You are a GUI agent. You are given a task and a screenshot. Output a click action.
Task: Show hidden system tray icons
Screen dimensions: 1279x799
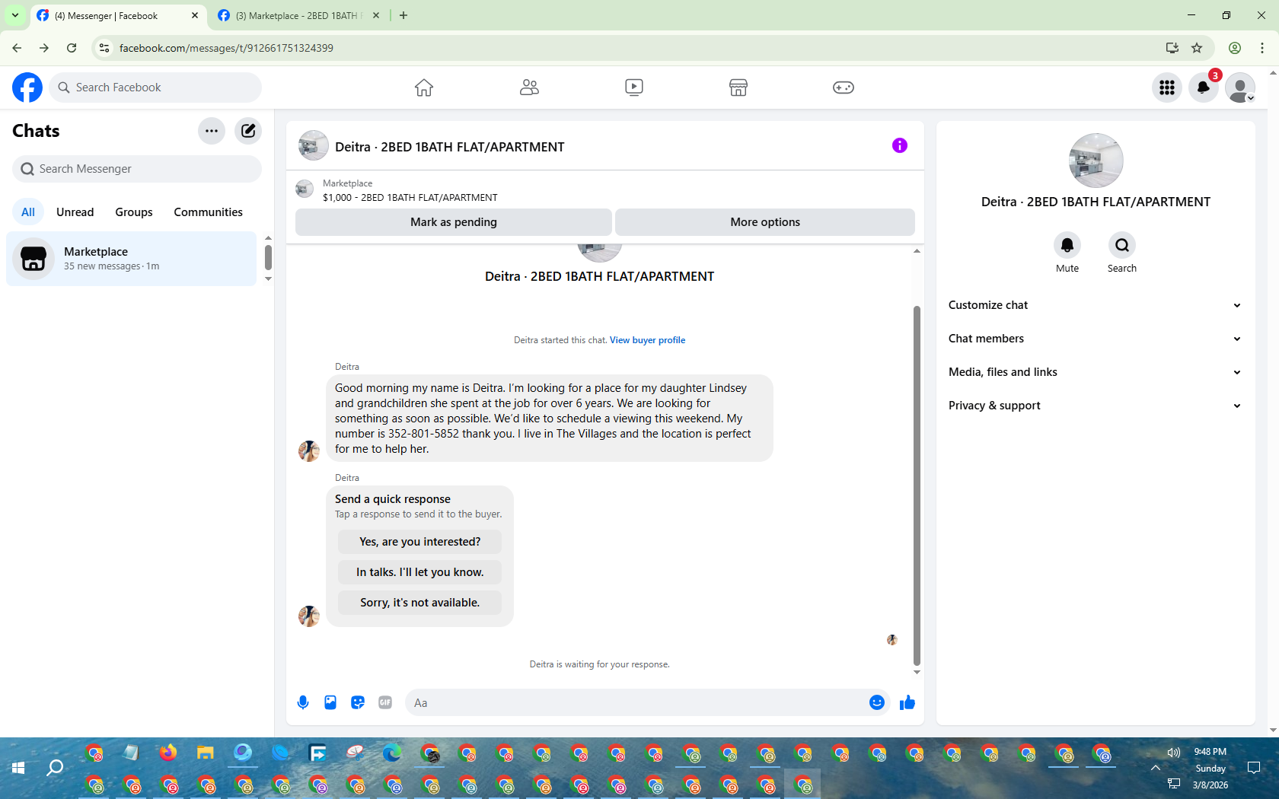pyautogui.click(x=1156, y=768)
